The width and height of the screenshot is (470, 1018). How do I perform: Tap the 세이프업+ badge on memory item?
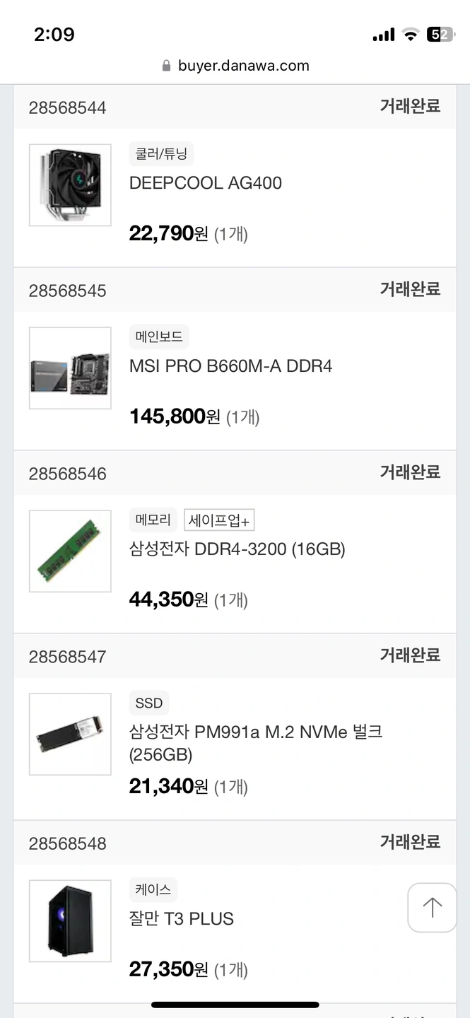[219, 520]
